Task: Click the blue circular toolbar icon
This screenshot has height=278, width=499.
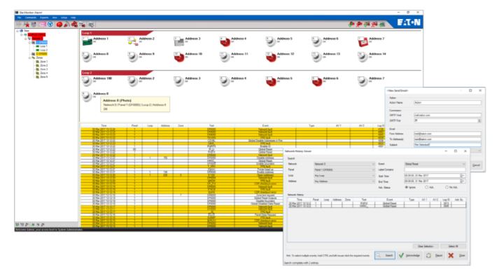Action: [x=50, y=25]
